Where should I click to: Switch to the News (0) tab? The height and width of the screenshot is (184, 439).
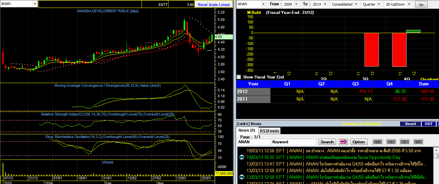click(246, 130)
